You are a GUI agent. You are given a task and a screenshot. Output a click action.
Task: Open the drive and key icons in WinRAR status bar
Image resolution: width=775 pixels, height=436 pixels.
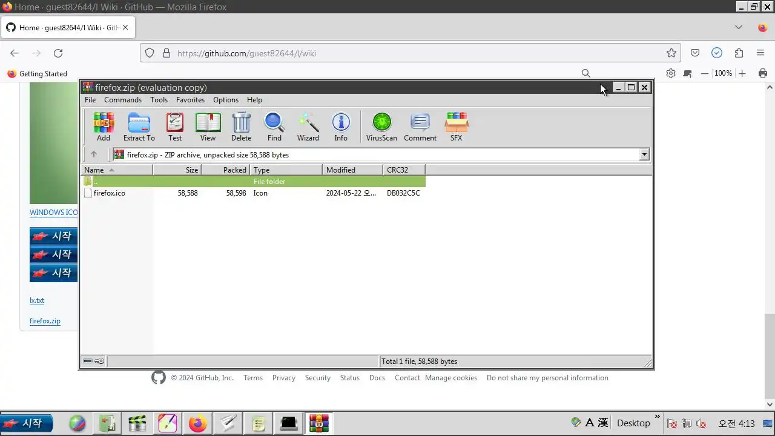coord(94,361)
